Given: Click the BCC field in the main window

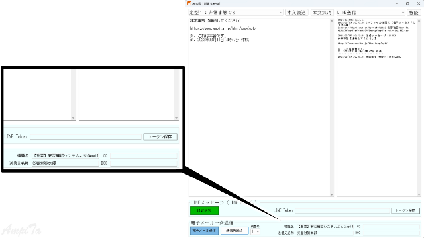Looking at the screenshot, I should [391, 233].
